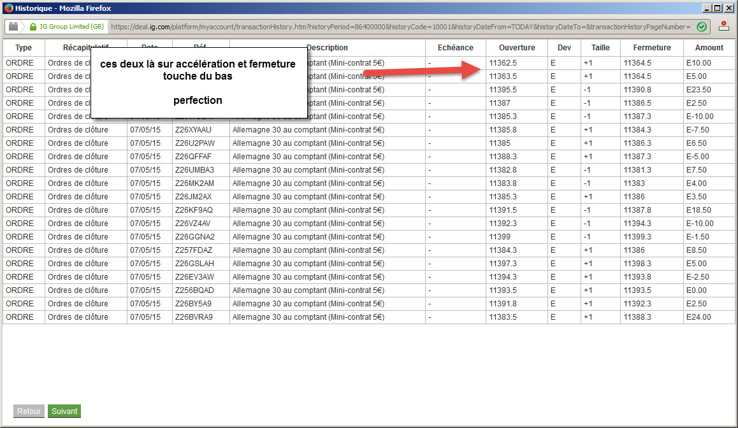Click closing price 11399.3

(637, 237)
